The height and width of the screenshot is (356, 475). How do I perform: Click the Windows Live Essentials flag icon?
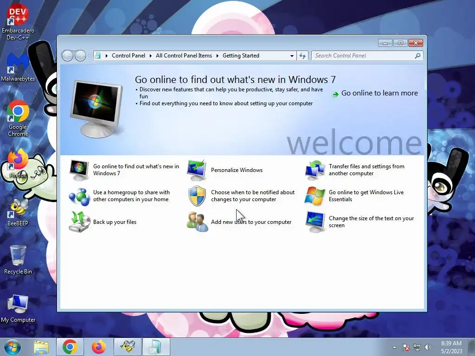click(315, 196)
